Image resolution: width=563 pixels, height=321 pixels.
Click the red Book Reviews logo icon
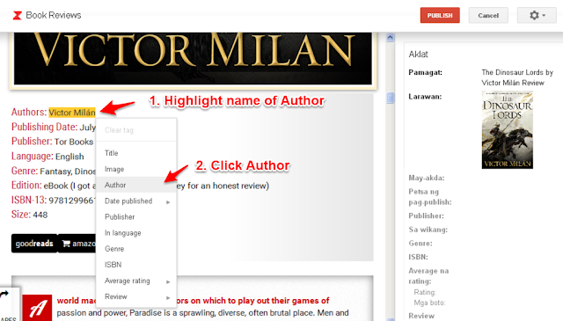click(x=17, y=16)
